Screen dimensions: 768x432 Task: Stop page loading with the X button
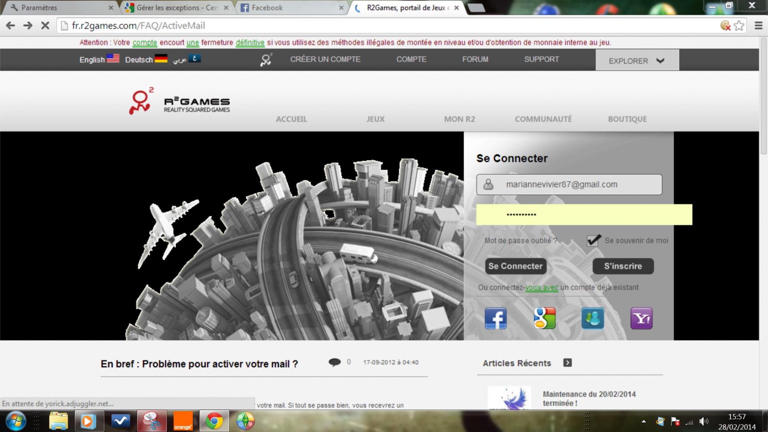point(45,26)
